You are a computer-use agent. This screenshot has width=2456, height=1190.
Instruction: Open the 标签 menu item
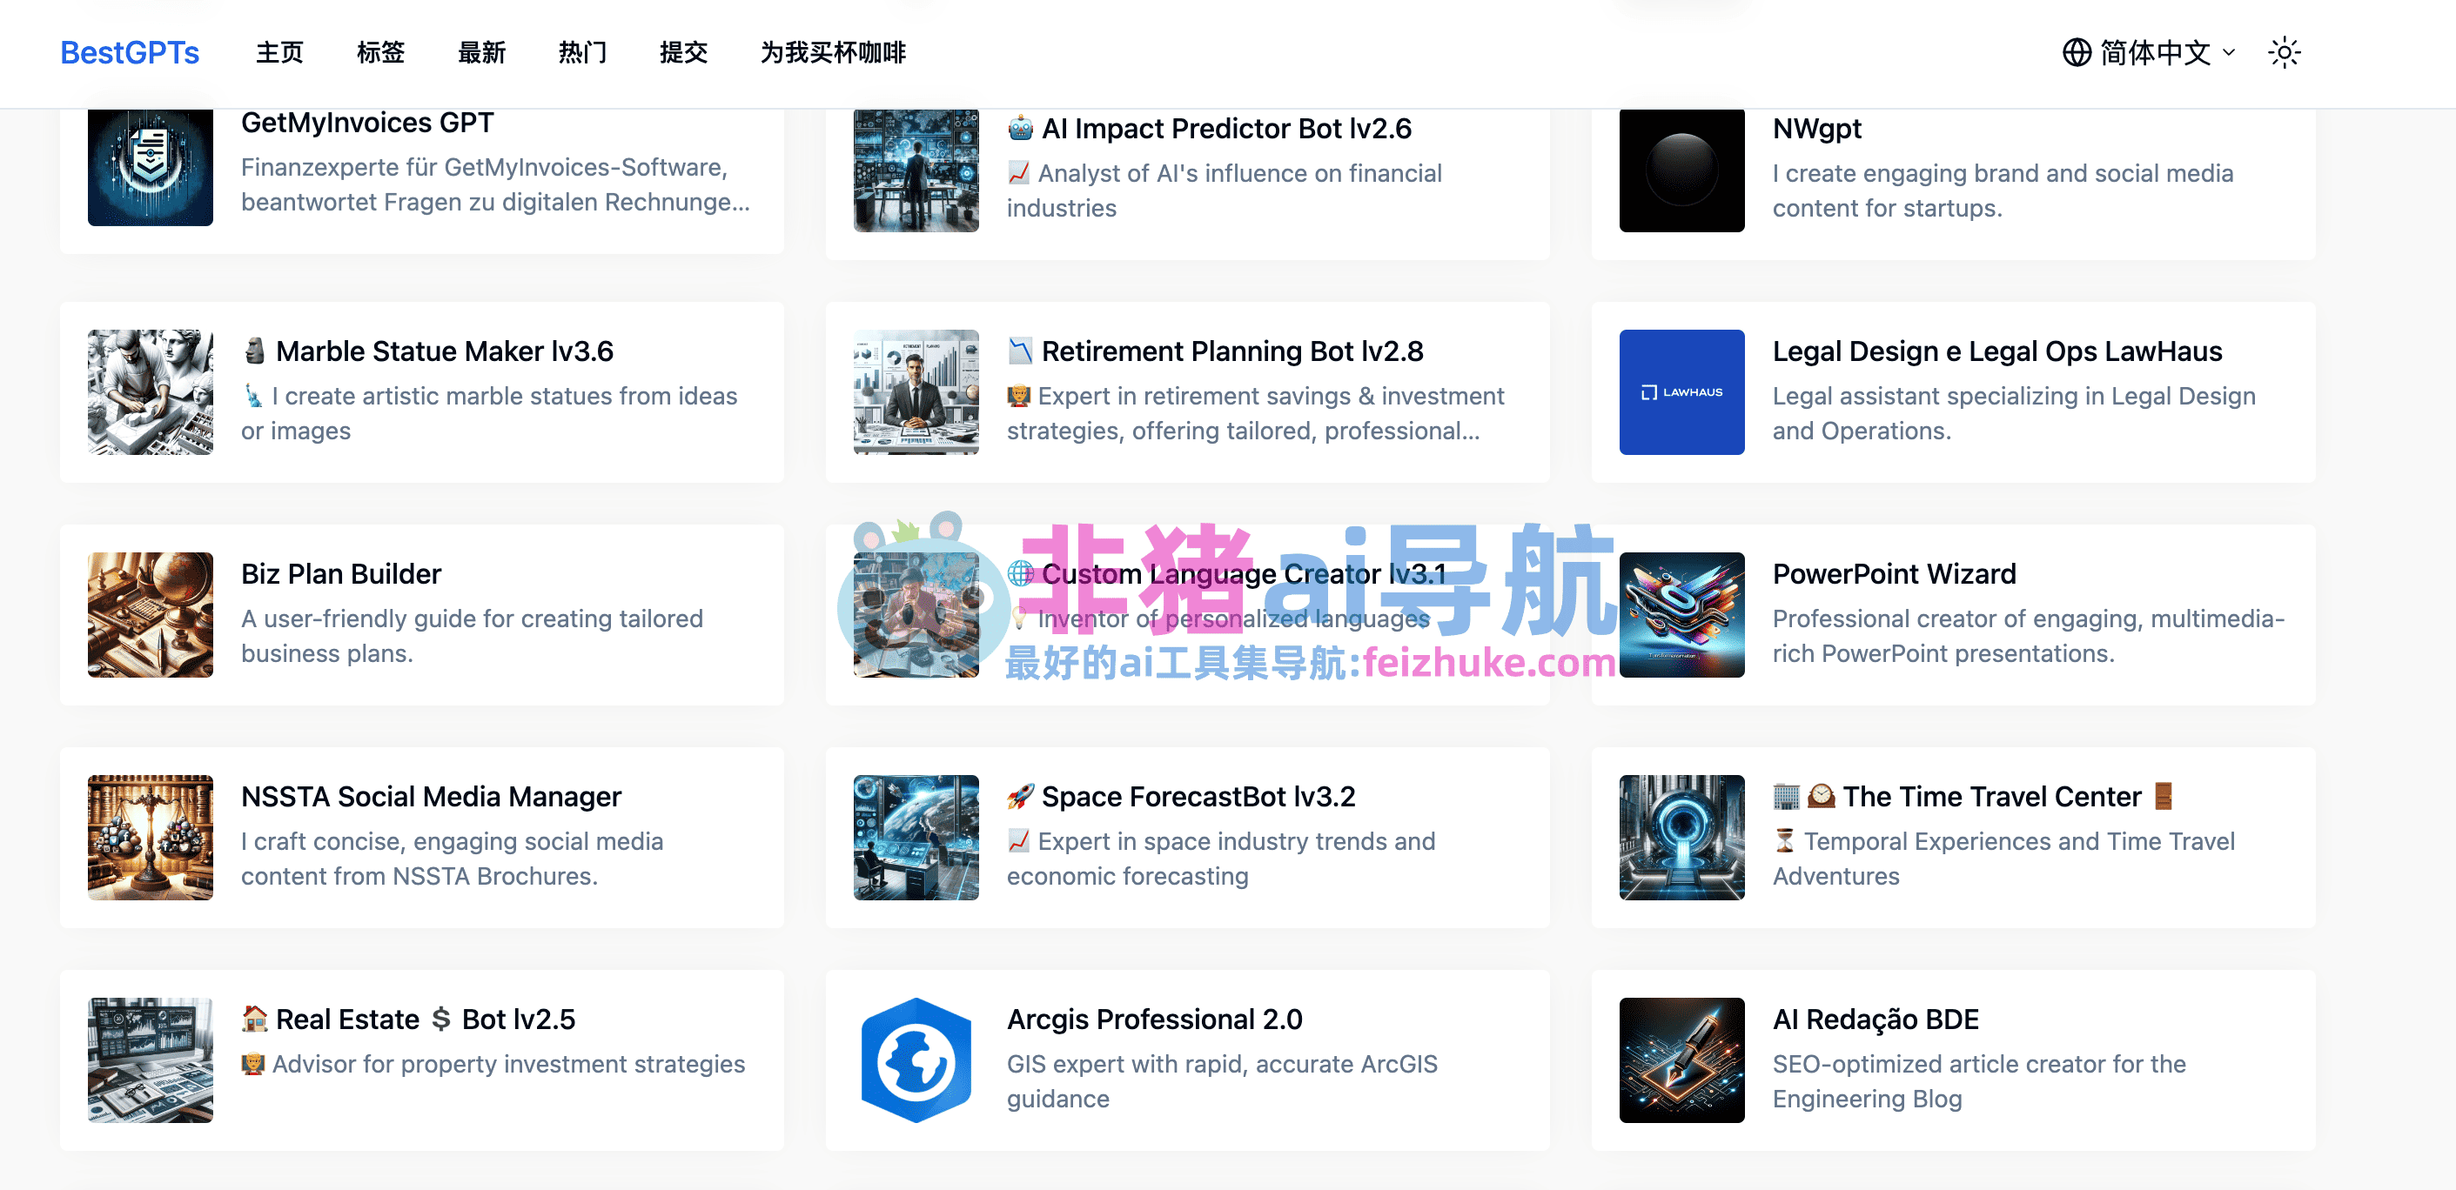(x=380, y=52)
